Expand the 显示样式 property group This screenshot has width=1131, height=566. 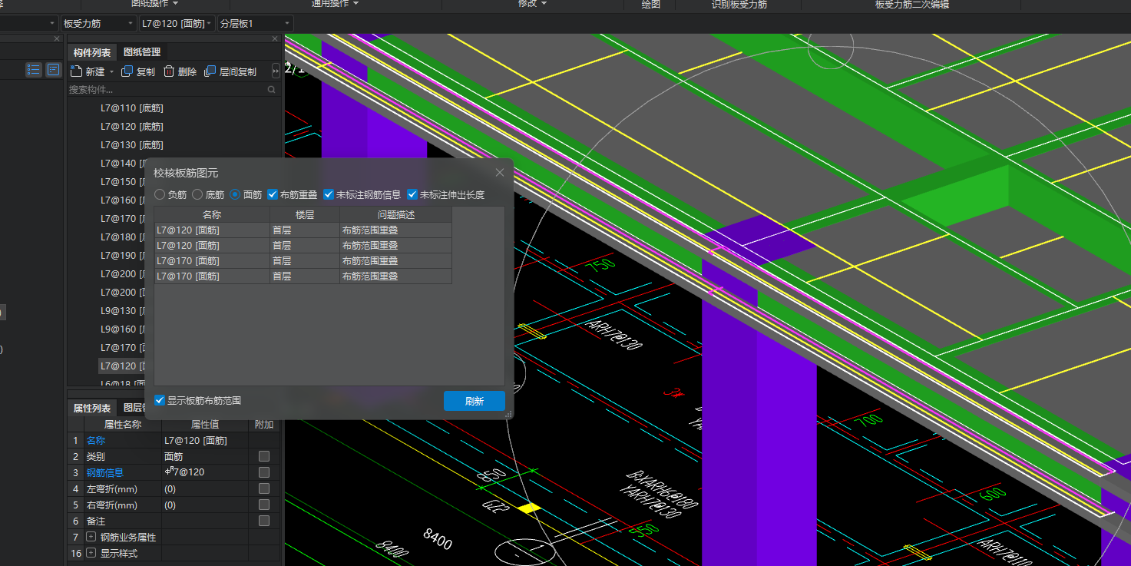click(x=91, y=553)
